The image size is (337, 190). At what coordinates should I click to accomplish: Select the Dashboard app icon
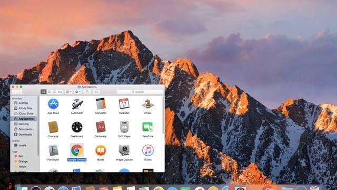77,127
